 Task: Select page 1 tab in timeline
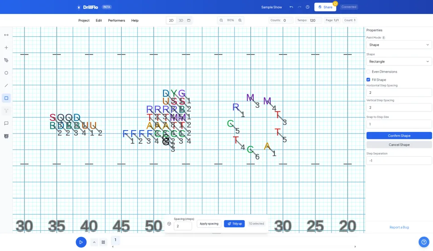[x=115, y=240]
